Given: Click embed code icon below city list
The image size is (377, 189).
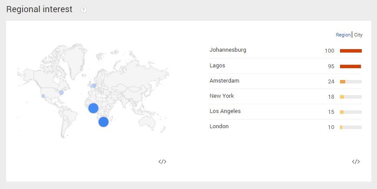Looking at the screenshot, I should pos(356,162).
